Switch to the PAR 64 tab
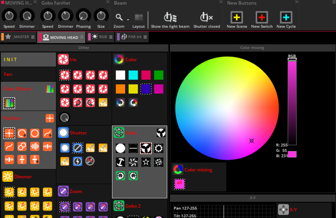Screen dimensions: 336x218 pos(131,37)
